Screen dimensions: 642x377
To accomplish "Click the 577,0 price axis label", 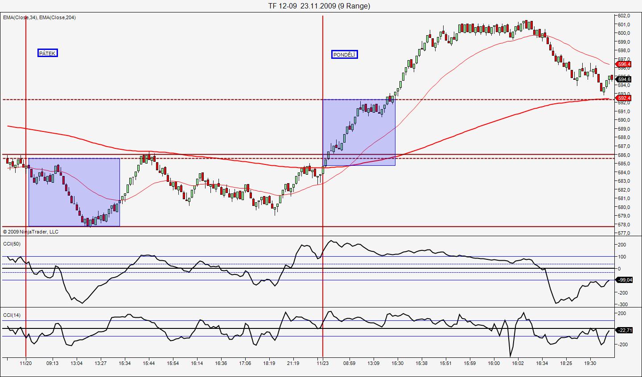I will point(624,233).
